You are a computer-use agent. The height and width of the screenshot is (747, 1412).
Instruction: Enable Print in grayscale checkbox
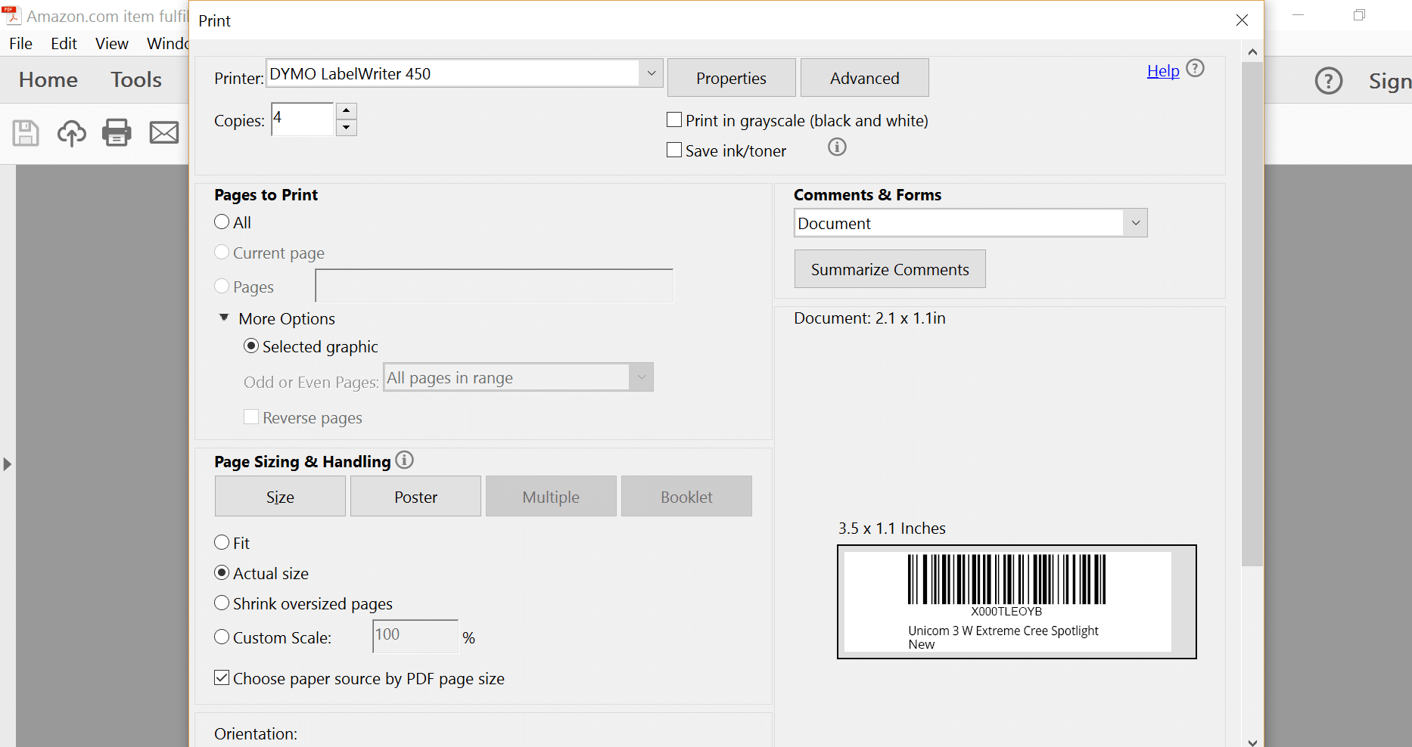tap(673, 120)
